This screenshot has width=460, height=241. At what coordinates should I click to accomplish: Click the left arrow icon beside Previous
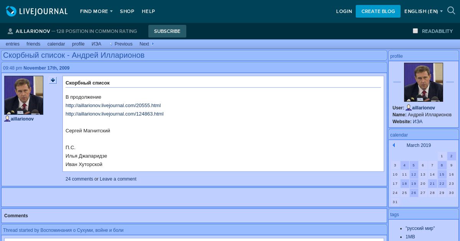pyautogui.click(x=111, y=44)
